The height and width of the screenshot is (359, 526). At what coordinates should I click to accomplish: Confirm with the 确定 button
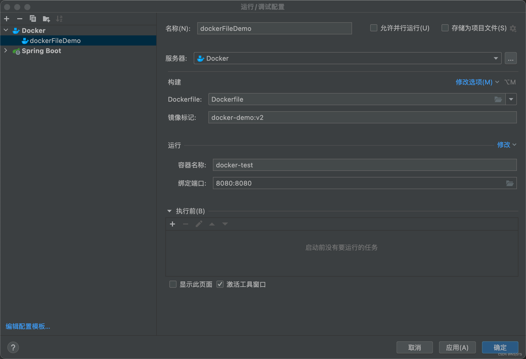tap(500, 347)
